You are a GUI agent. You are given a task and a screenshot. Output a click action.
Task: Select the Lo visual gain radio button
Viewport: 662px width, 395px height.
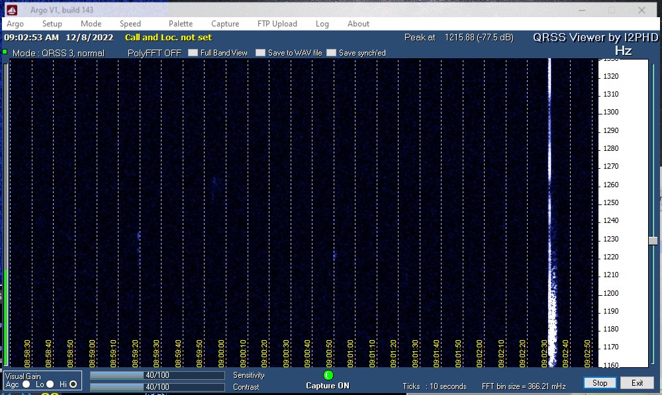(x=50, y=384)
